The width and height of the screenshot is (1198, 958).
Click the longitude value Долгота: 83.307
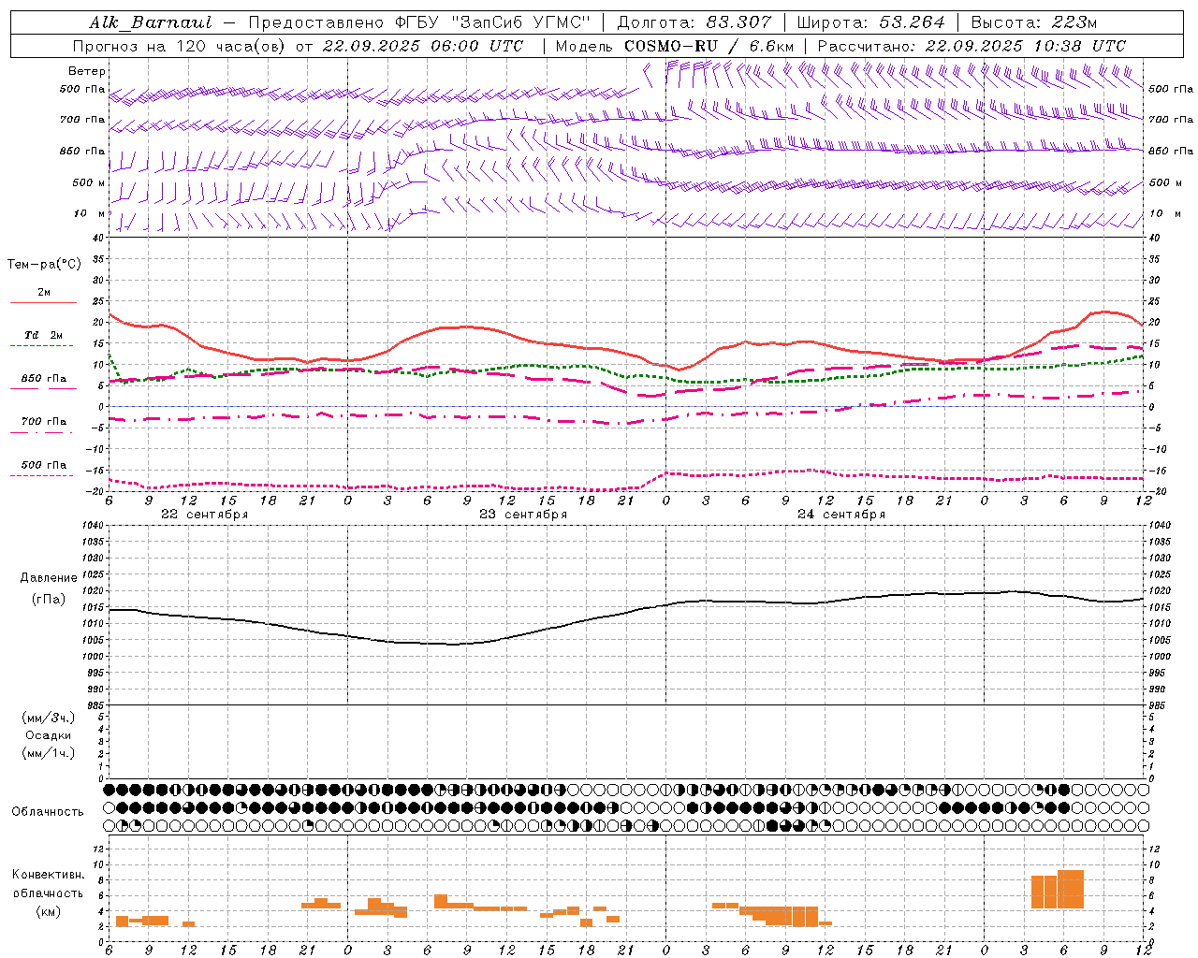(694, 22)
